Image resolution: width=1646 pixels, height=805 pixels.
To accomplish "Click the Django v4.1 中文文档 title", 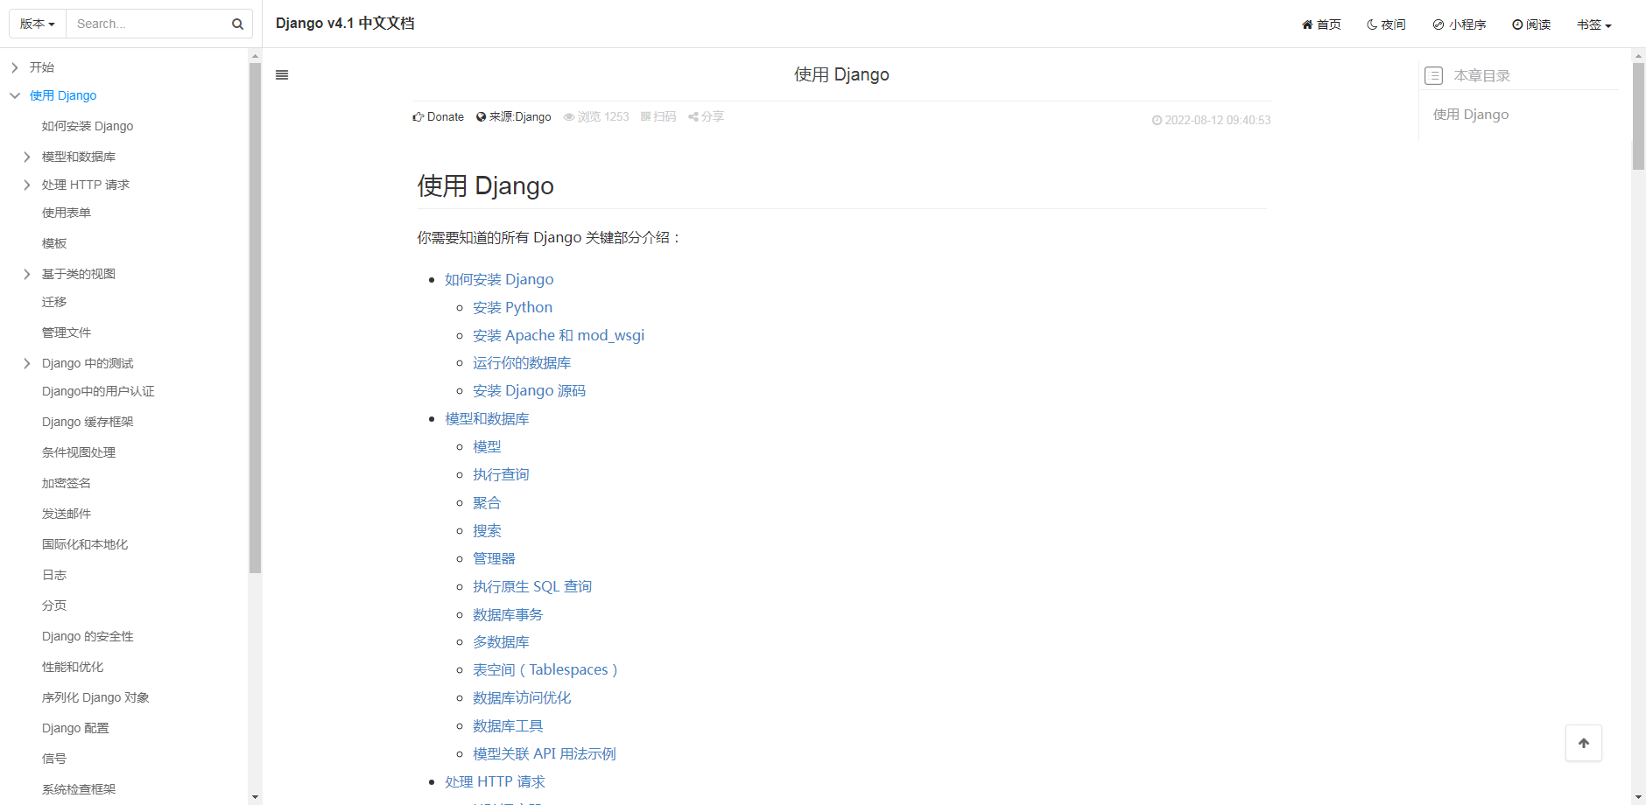I will [x=345, y=24].
